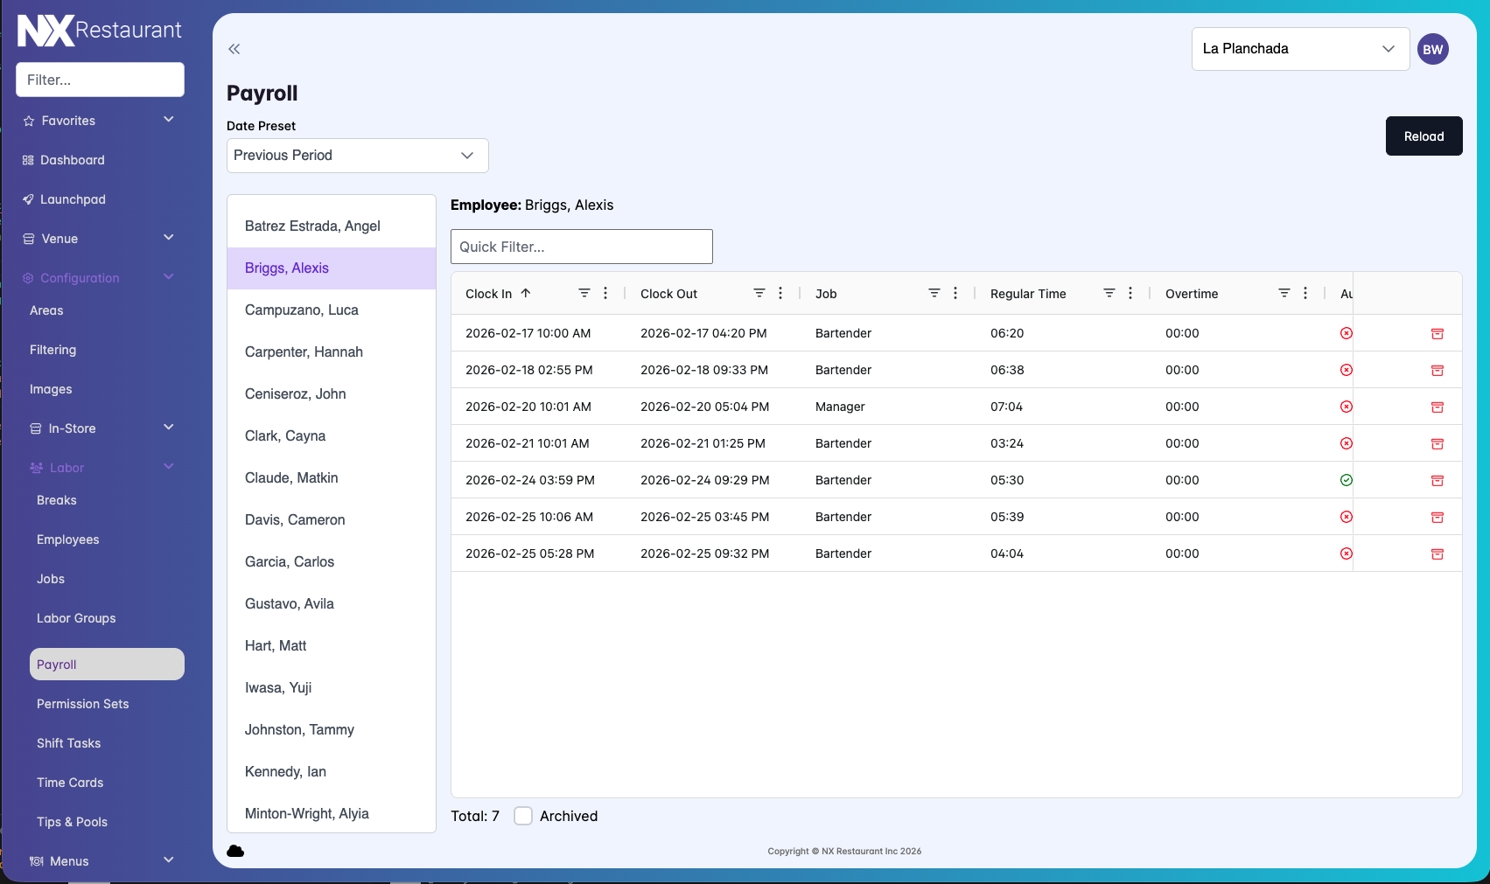Screen dimensions: 1490x884
Task: Click the Reload button
Action: coord(1424,136)
